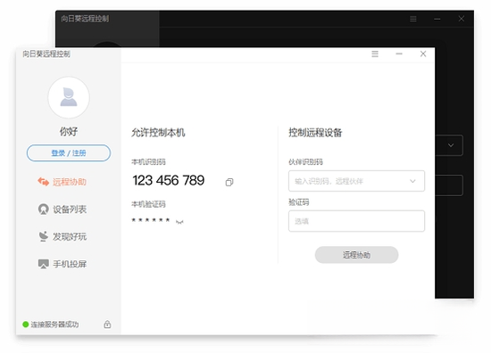This screenshot has height=353, width=491.
Task: Expand the 伙伴识别码 history dropdown arrow
Action: coord(412,181)
